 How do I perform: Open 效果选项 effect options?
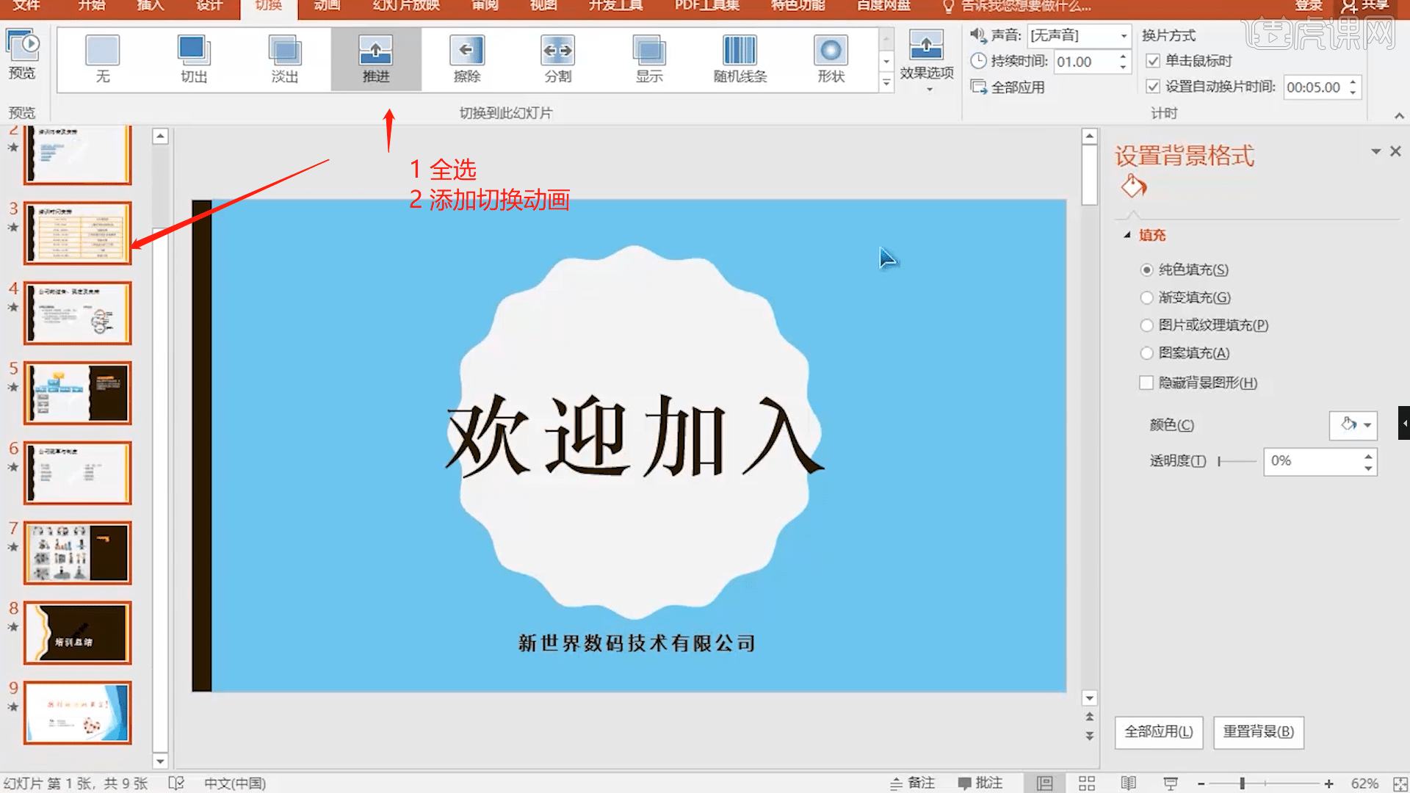927,60
